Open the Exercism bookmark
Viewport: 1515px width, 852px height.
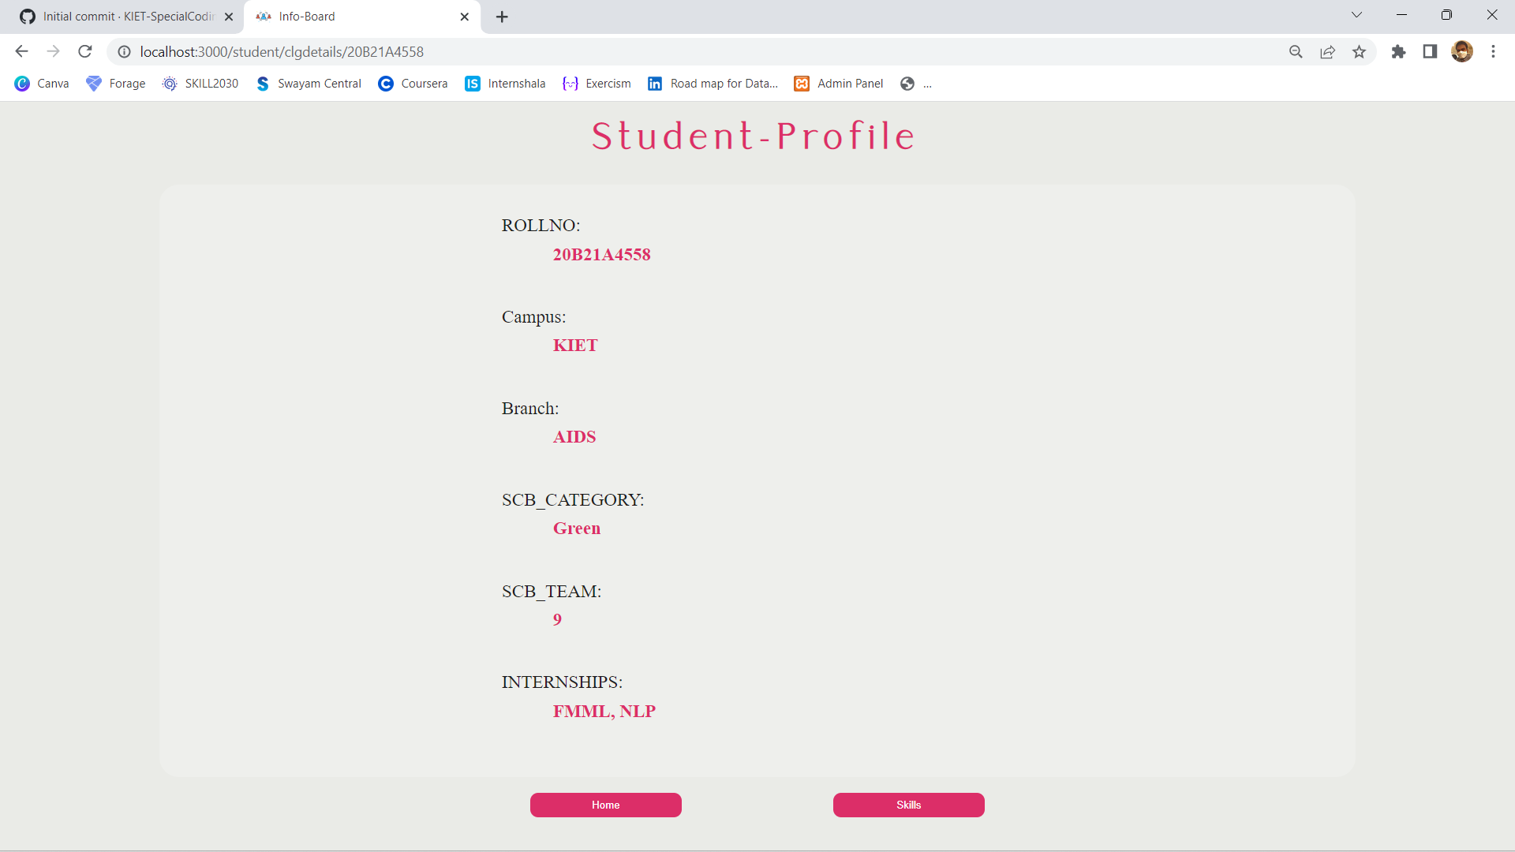[597, 83]
